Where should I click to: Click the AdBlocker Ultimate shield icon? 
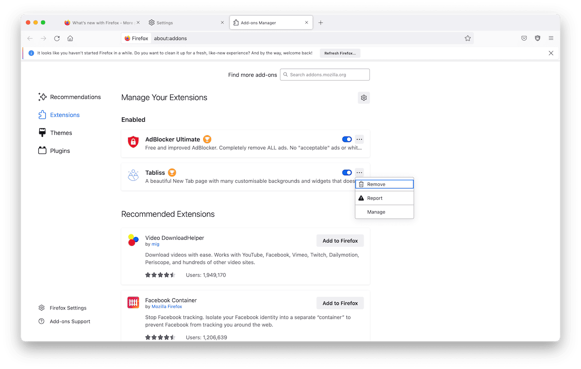coord(133,142)
